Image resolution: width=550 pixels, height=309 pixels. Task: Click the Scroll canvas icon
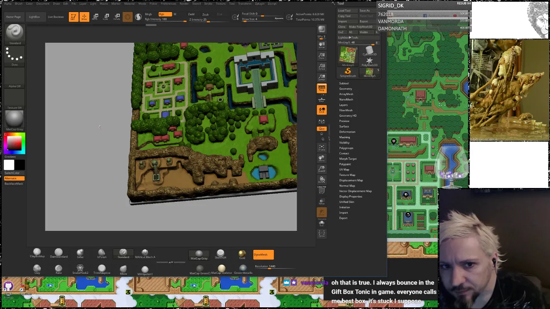pos(321,46)
